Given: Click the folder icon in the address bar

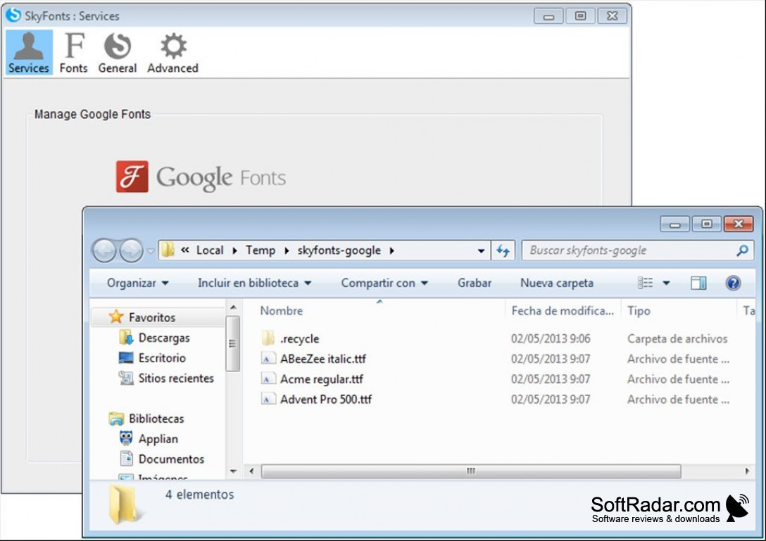Looking at the screenshot, I should [x=168, y=250].
